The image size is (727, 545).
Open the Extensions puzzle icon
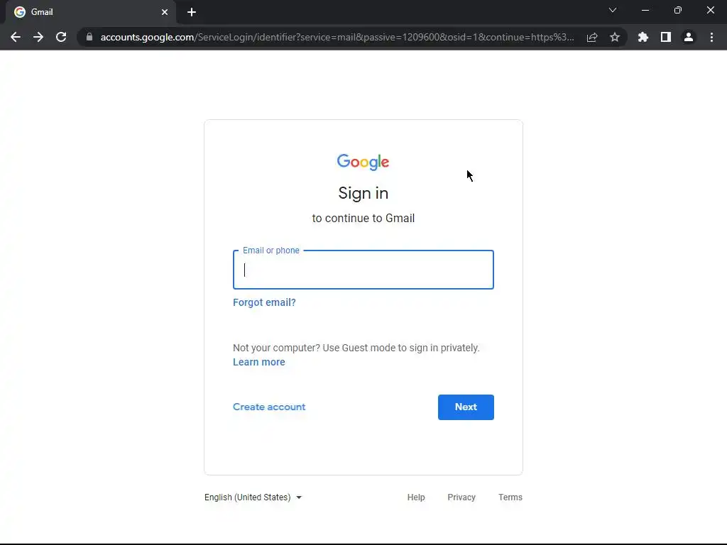pos(643,37)
